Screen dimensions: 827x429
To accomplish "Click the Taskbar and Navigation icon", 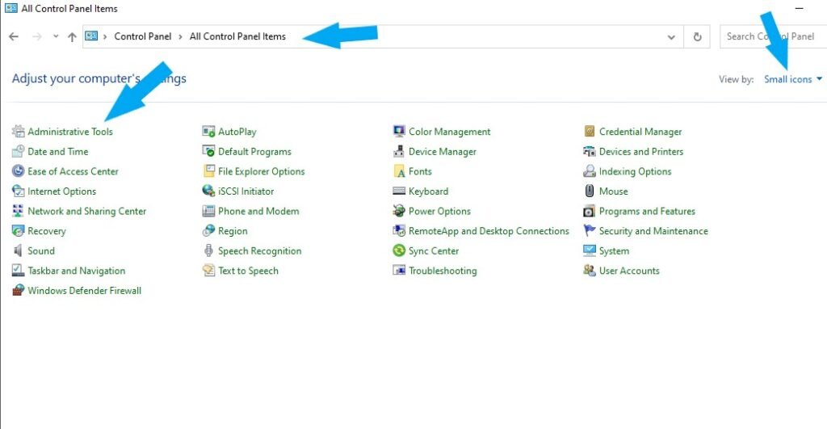I will click(x=19, y=271).
